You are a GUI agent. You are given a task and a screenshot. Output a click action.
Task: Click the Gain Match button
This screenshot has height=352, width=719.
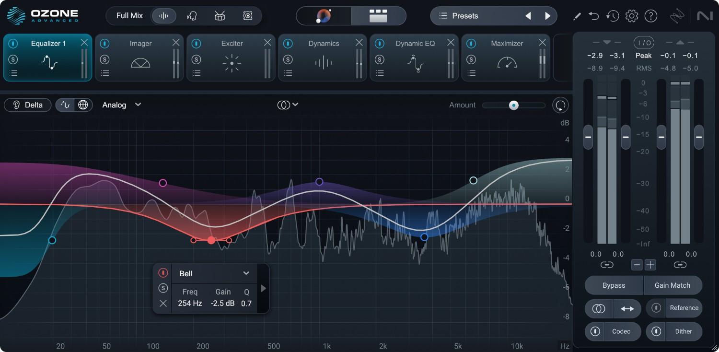(x=673, y=285)
